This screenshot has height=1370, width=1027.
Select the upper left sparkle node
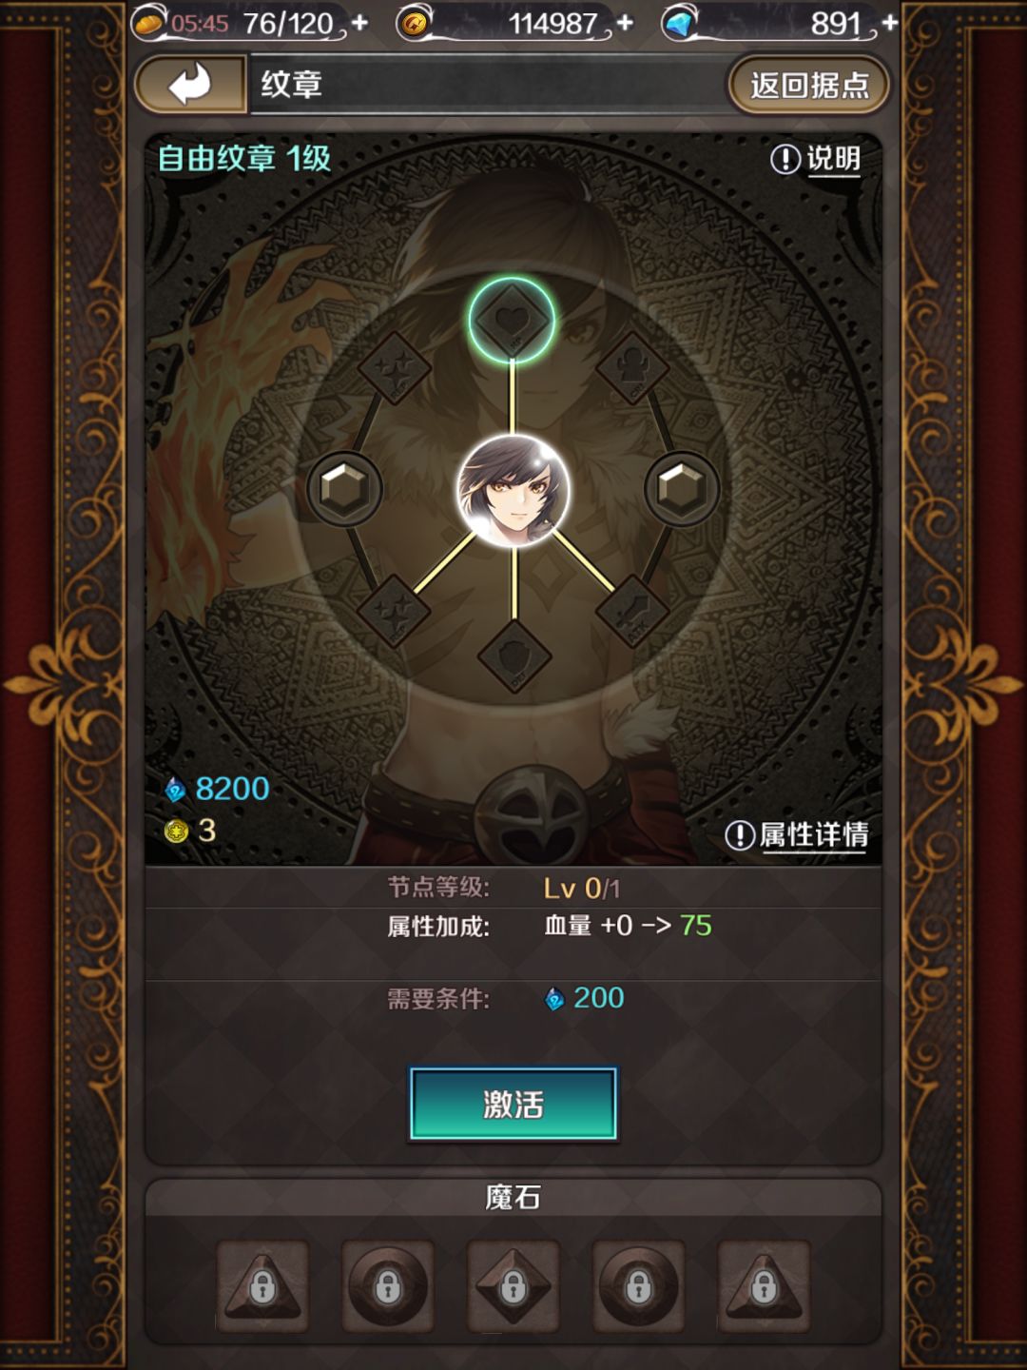[395, 367]
